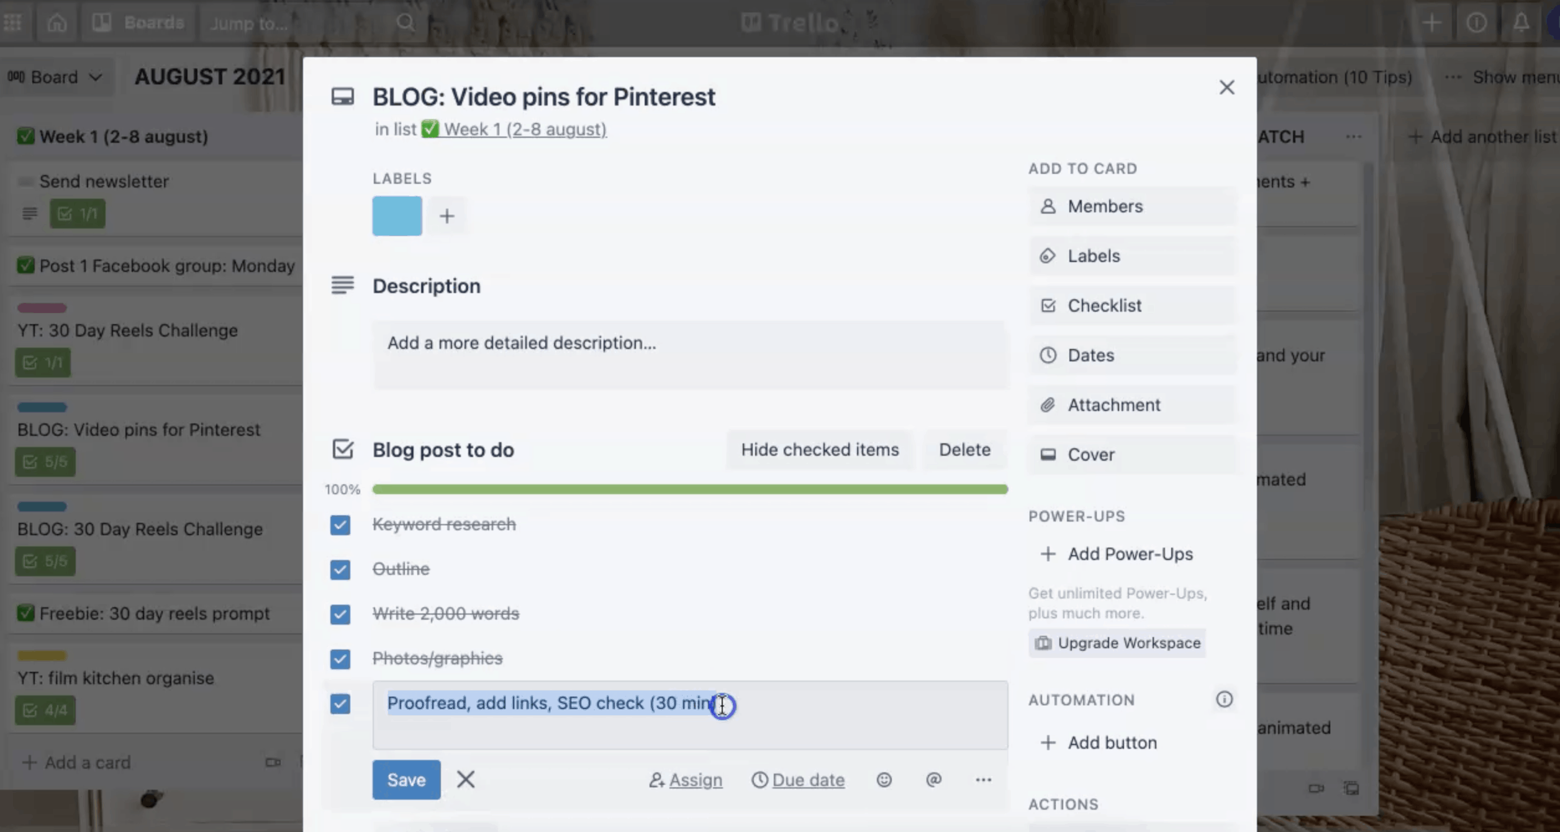Click Hide checked items button
This screenshot has height=832, width=1560.
tap(820, 450)
